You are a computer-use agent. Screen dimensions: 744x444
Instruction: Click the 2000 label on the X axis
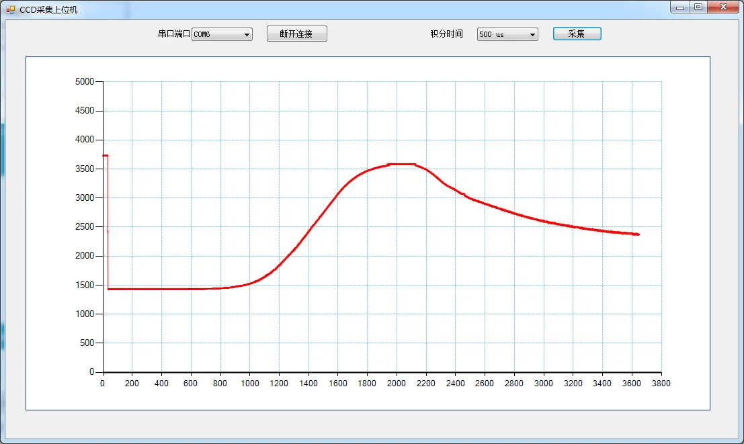coord(397,384)
